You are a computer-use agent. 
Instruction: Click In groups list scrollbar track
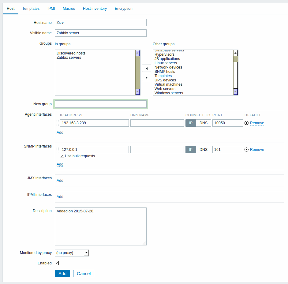137,73
